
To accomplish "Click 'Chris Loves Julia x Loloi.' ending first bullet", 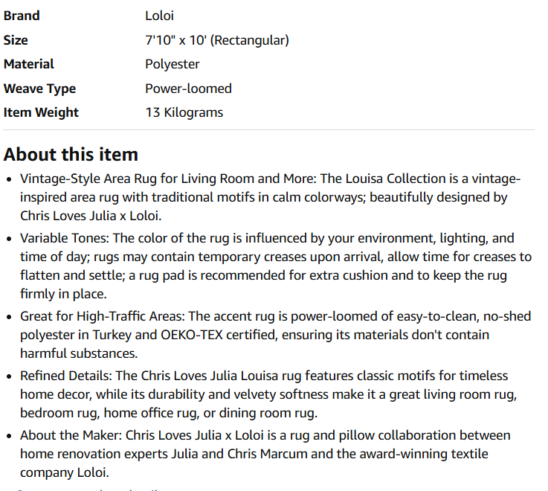I will (x=91, y=216).
